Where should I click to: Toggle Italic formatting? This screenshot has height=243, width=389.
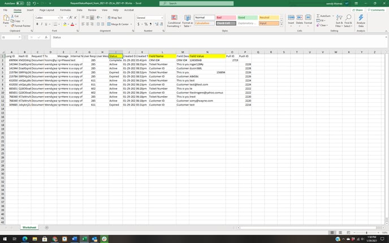(x=41, y=24)
